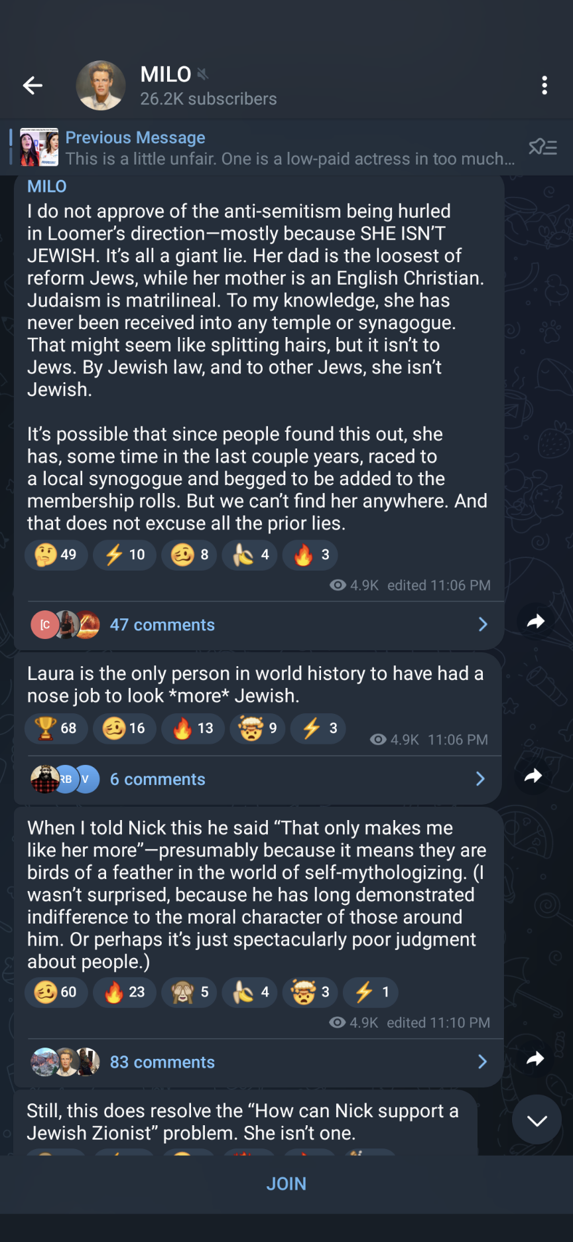Open the 83 comments link text
This screenshot has height=1242, width=573.
pyautogui.click(x=162, y=1062)
